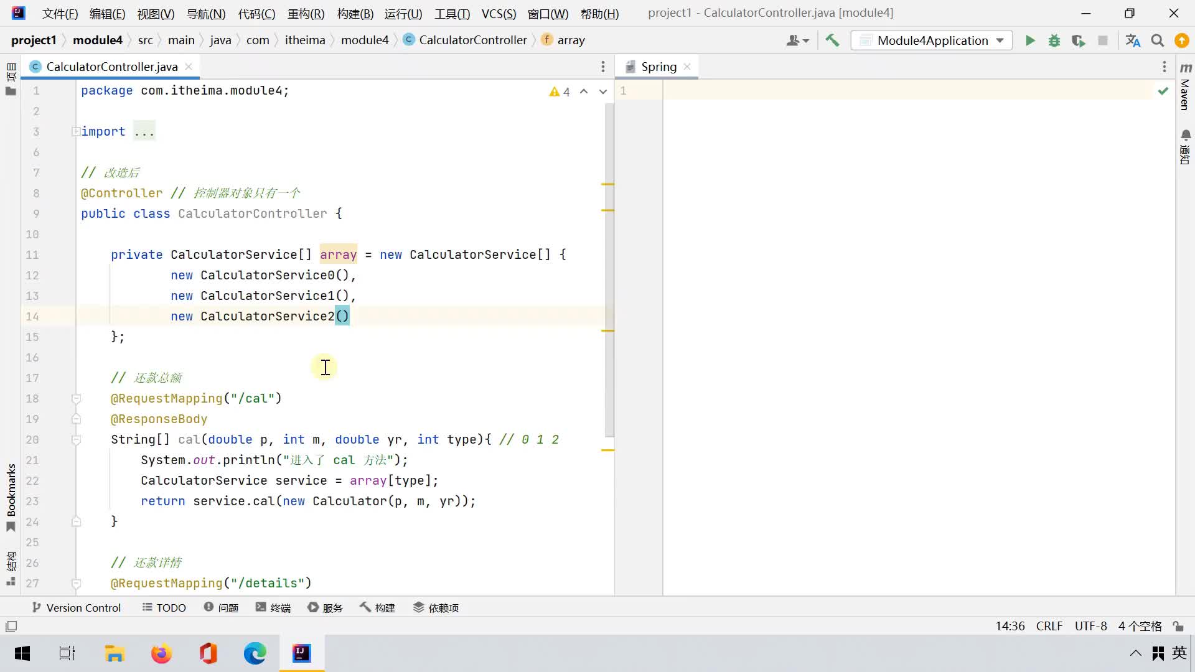Screen dimensions: 1195x672
Task: Click the orange IDE update icon
Action: (x=1181, y=40)
